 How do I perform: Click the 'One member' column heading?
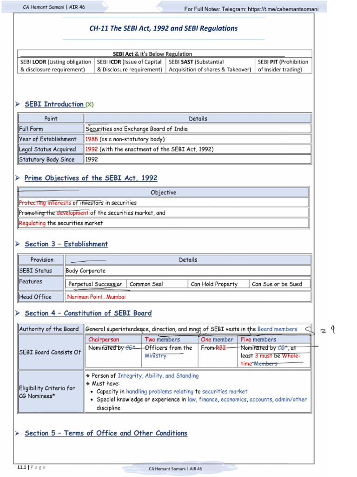[x=217, y=339]
